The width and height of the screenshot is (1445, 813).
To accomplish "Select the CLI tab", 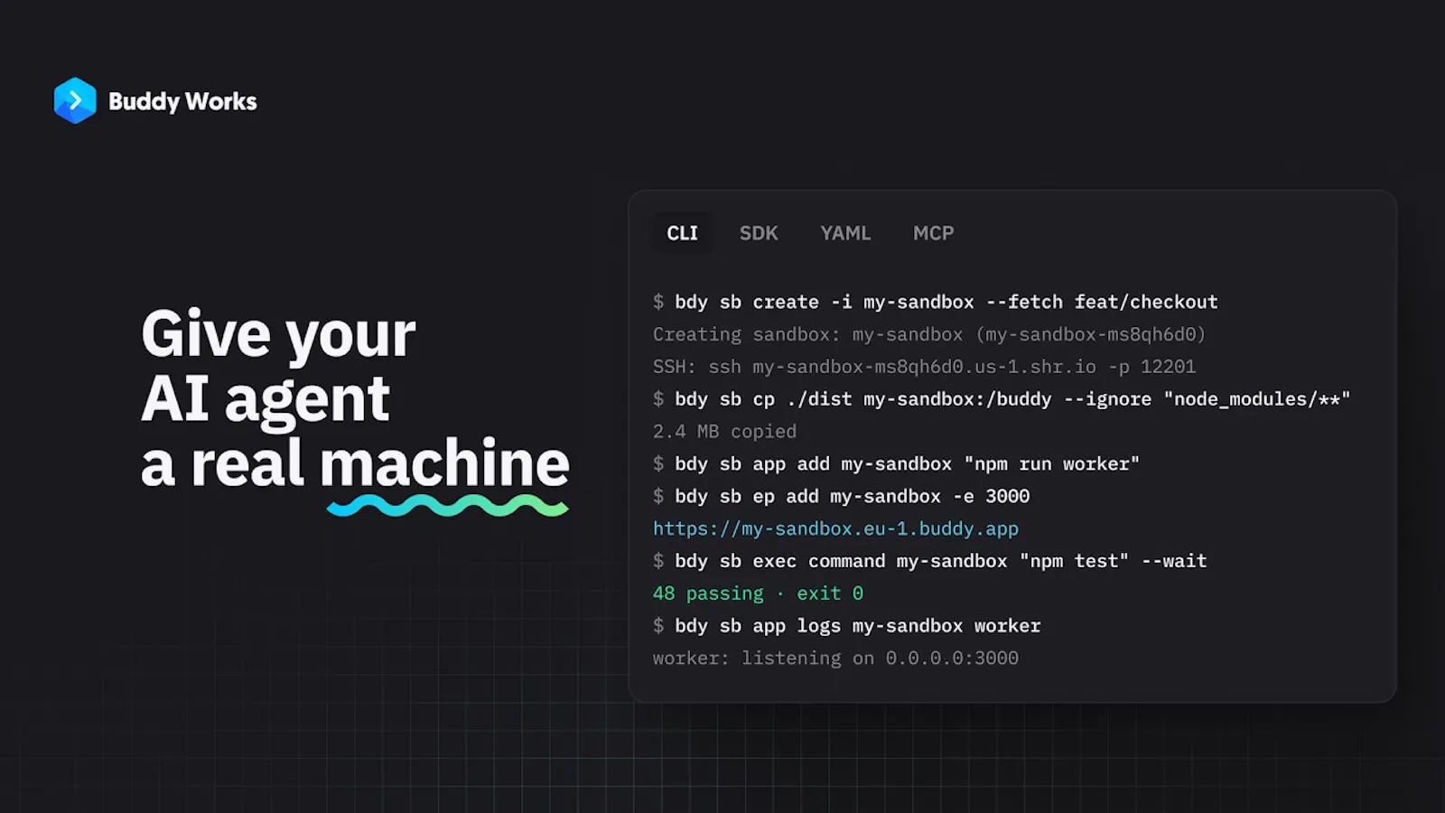I will pos(682,233).
